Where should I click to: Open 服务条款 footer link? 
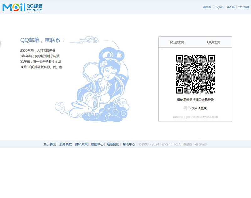click(x=66, y=144)
